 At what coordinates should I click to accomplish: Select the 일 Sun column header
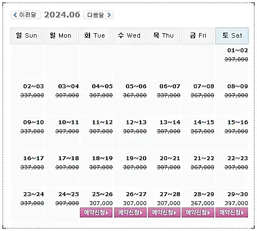(26, 36)
